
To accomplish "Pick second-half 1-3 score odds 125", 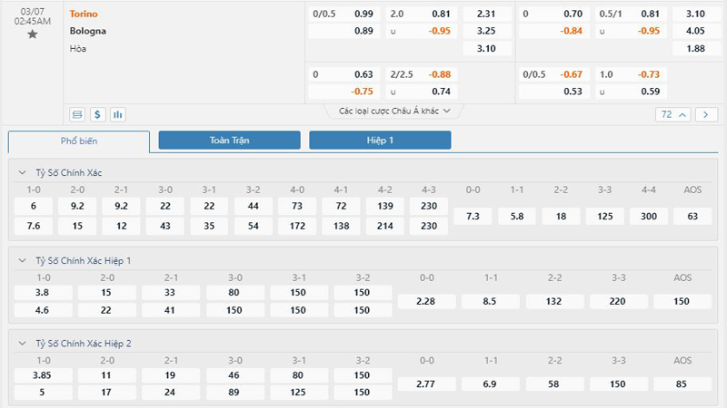I will [x=299, y=393].
